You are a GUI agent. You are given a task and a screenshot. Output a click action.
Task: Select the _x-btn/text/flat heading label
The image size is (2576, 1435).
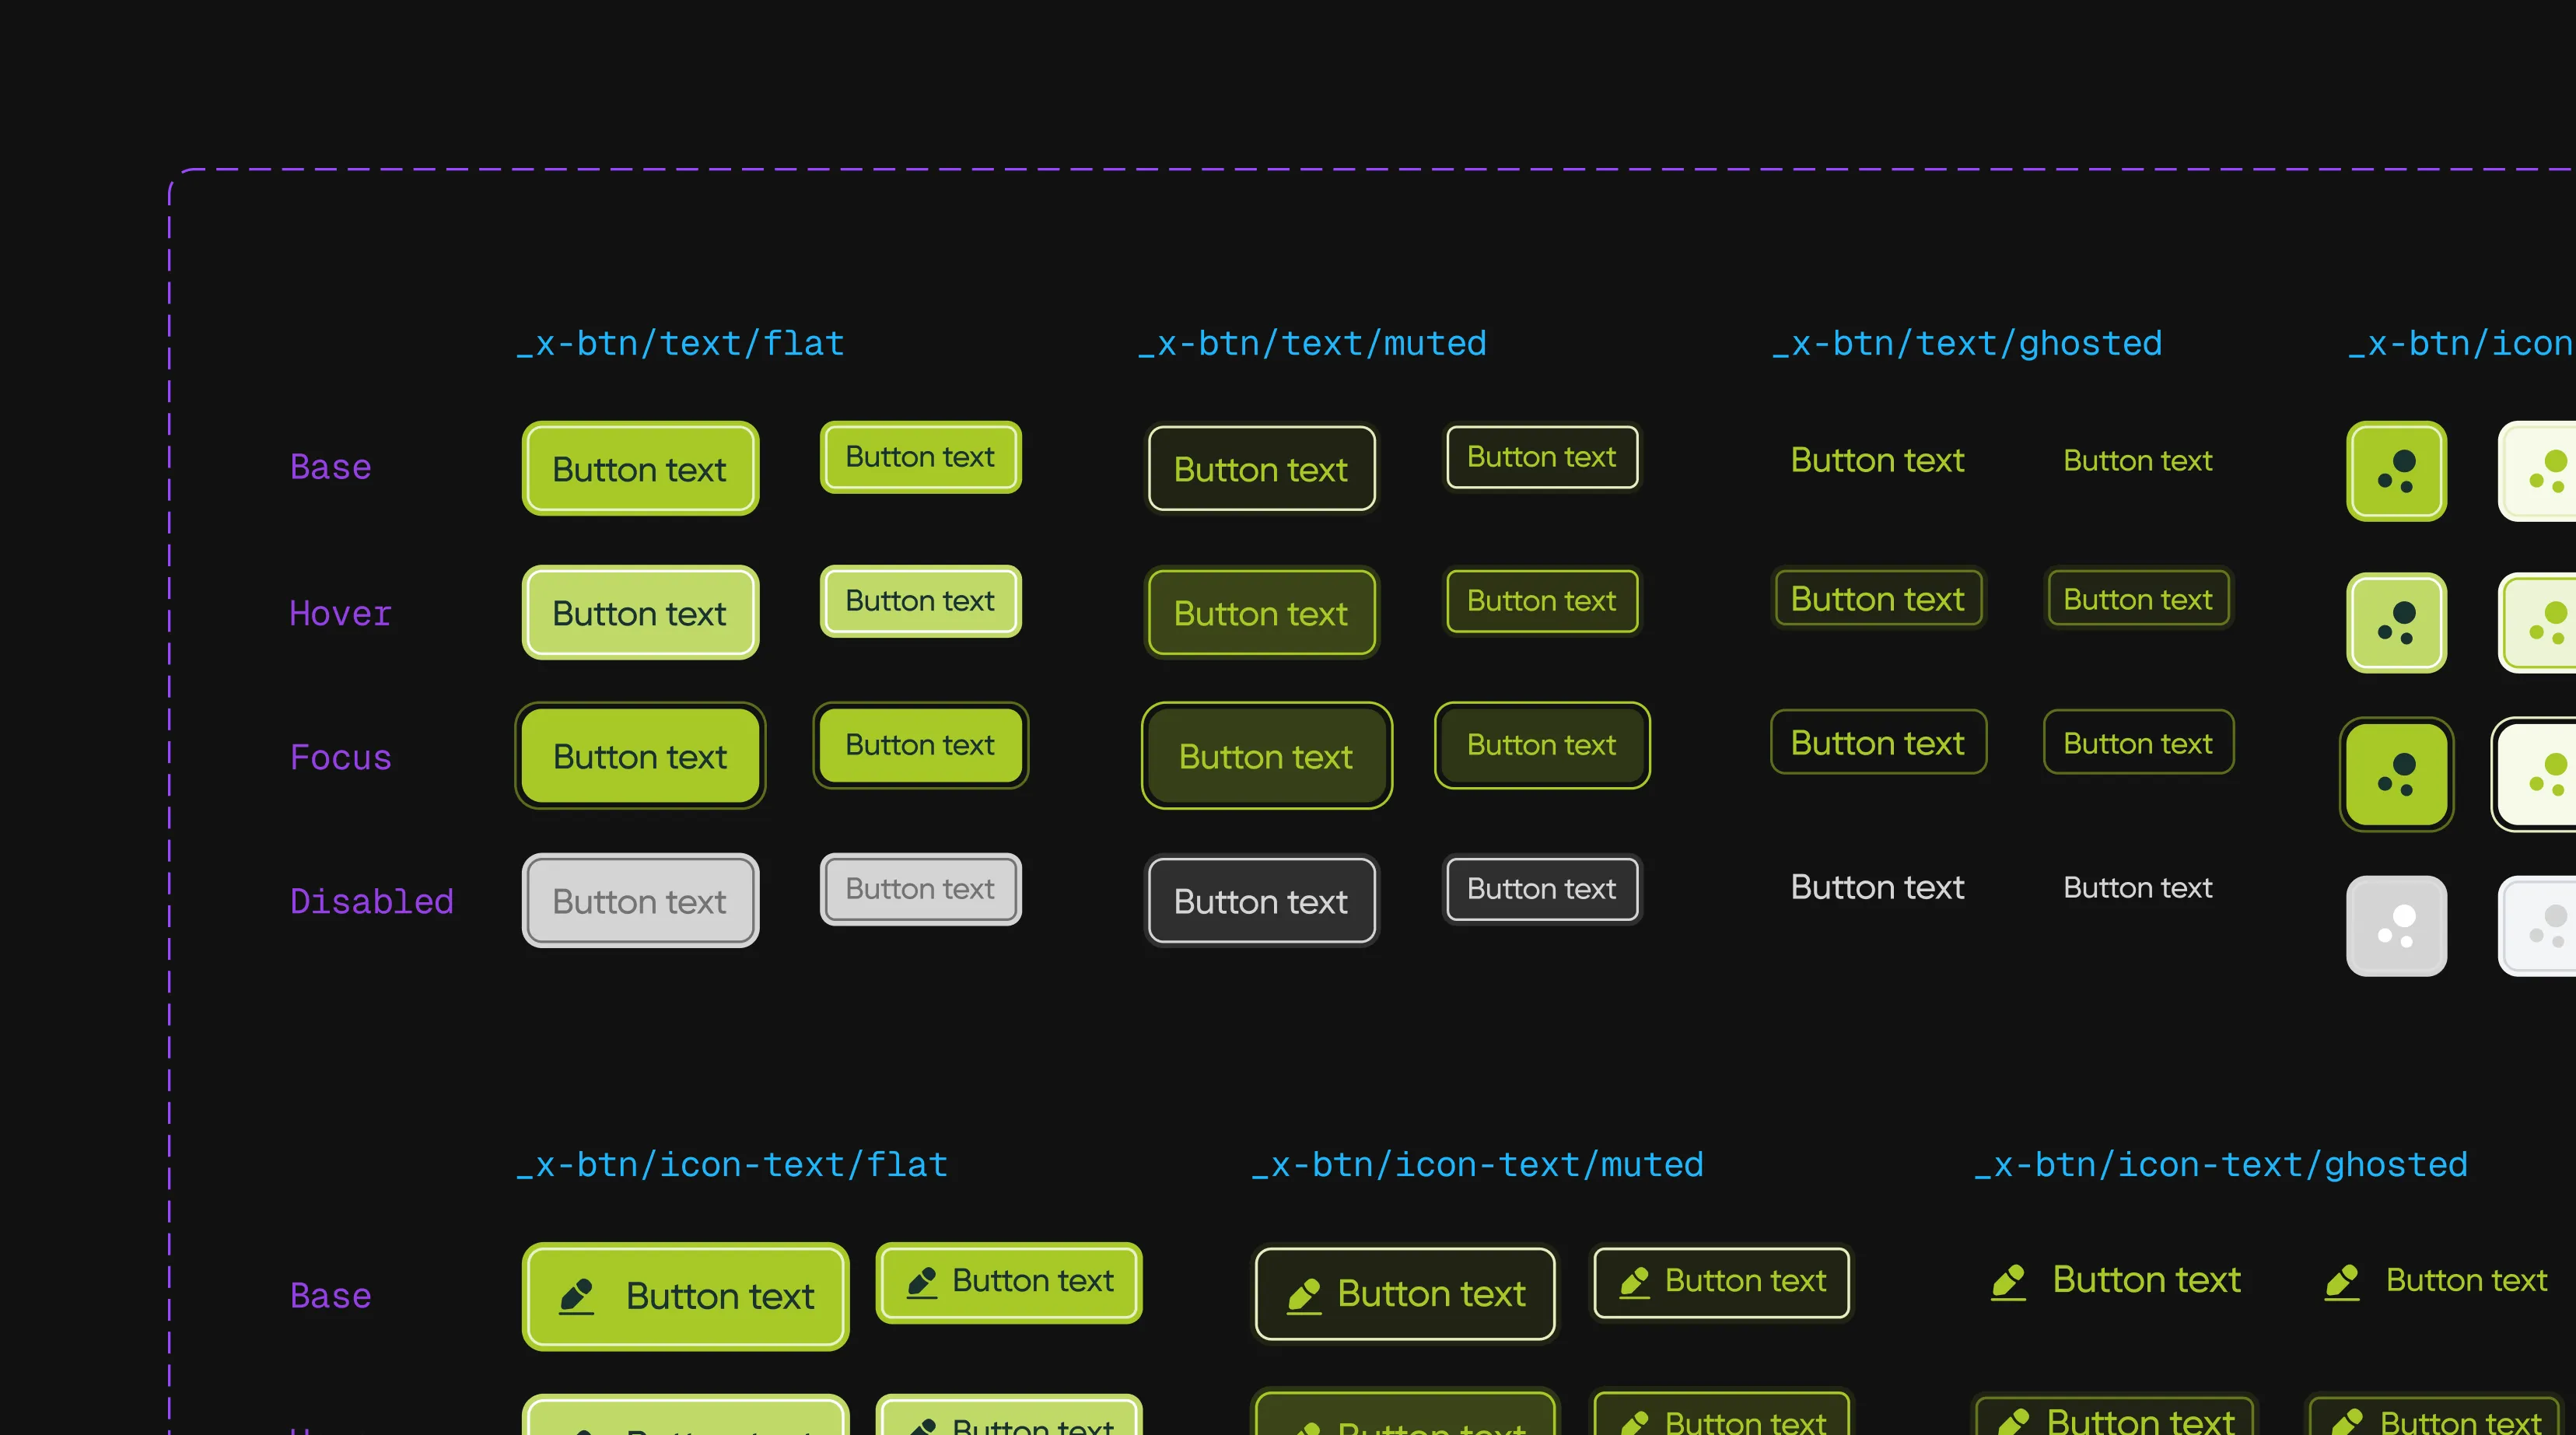coord(680,344)
